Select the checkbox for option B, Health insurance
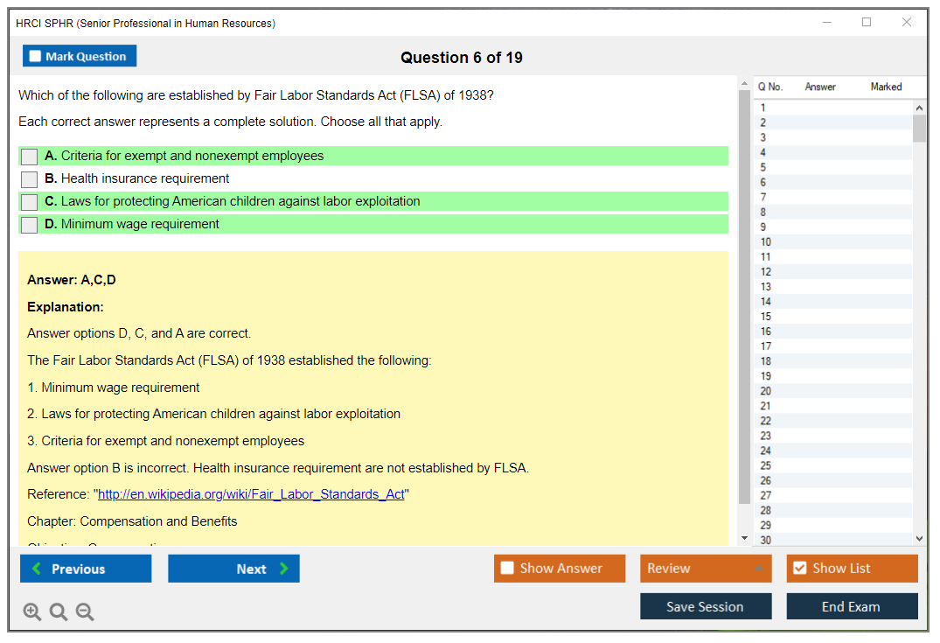The image size is (940, 643). pyautogui.click(x=30, y=179)
